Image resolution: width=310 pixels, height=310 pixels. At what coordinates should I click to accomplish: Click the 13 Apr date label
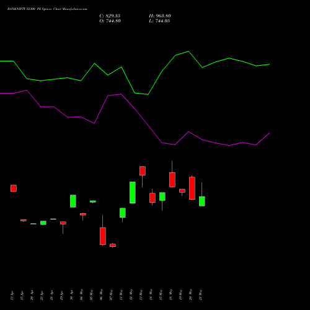pyautogui.click(x=12, y=295)
